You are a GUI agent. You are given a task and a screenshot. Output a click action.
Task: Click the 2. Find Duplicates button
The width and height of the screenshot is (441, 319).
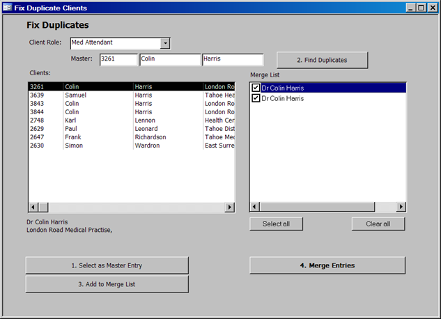tap(322, 60)
